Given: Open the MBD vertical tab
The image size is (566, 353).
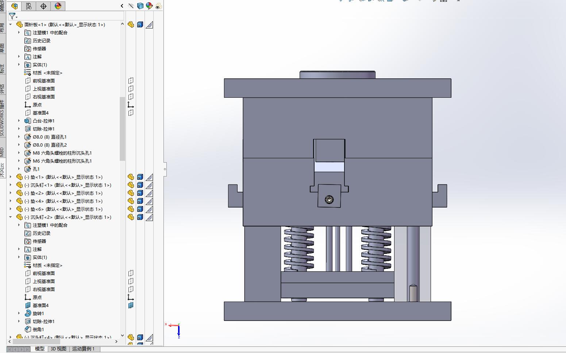Looking at the screenshot, I should click(3, 151).
